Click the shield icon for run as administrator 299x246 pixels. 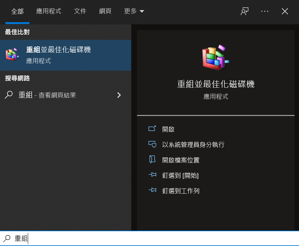pos(152,144)
